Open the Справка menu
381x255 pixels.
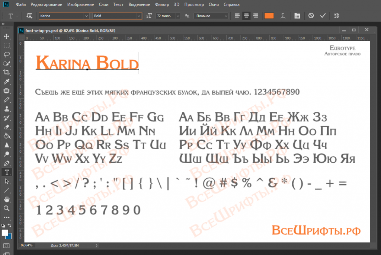pos(231,4)
